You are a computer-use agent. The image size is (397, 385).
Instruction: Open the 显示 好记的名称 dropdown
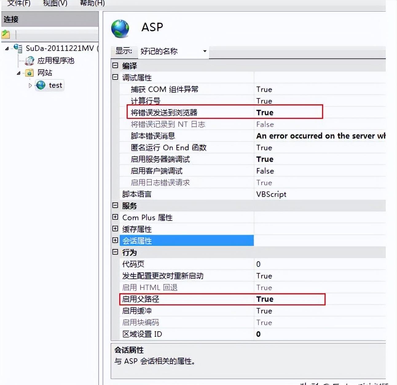coord(173,51)
